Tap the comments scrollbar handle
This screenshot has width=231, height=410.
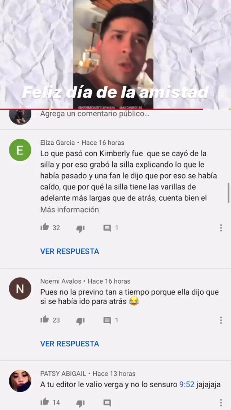click(228, 193)
